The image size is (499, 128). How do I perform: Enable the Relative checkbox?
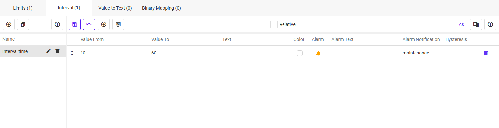click(x=274, y=24)
